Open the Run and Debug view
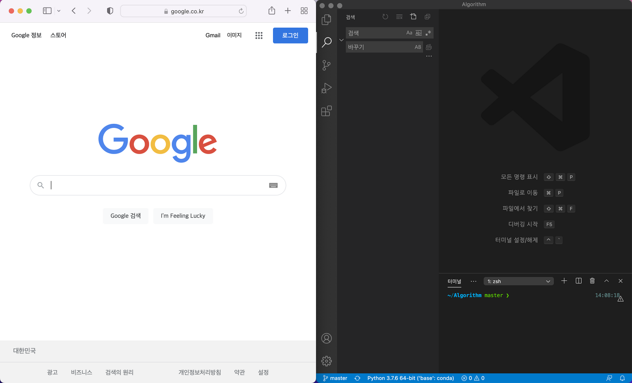Image resolution: width=632 pixels, height=383 pixels. [x=326, y=88]
